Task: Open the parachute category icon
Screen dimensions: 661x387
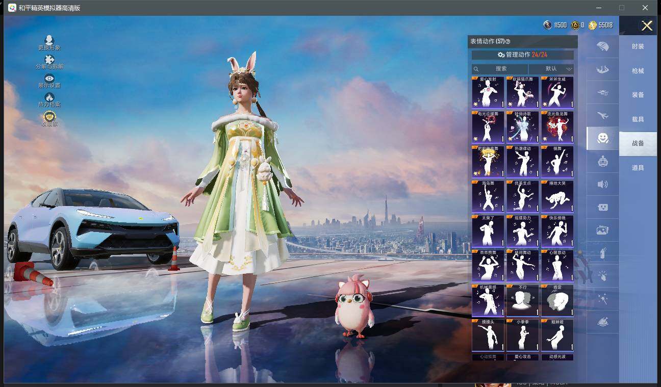Action: pos(603,46)
